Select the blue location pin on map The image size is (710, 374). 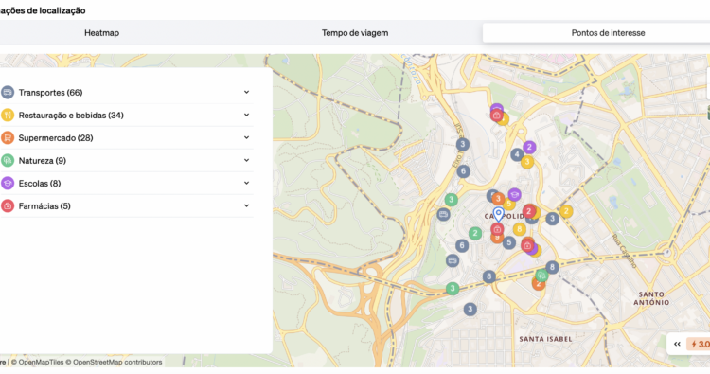[x=498, y=214]
